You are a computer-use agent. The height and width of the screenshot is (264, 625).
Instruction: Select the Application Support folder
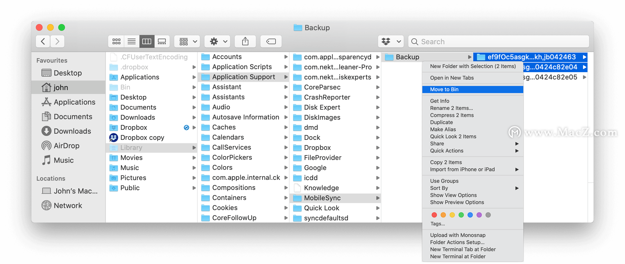(x=243, y=77)
